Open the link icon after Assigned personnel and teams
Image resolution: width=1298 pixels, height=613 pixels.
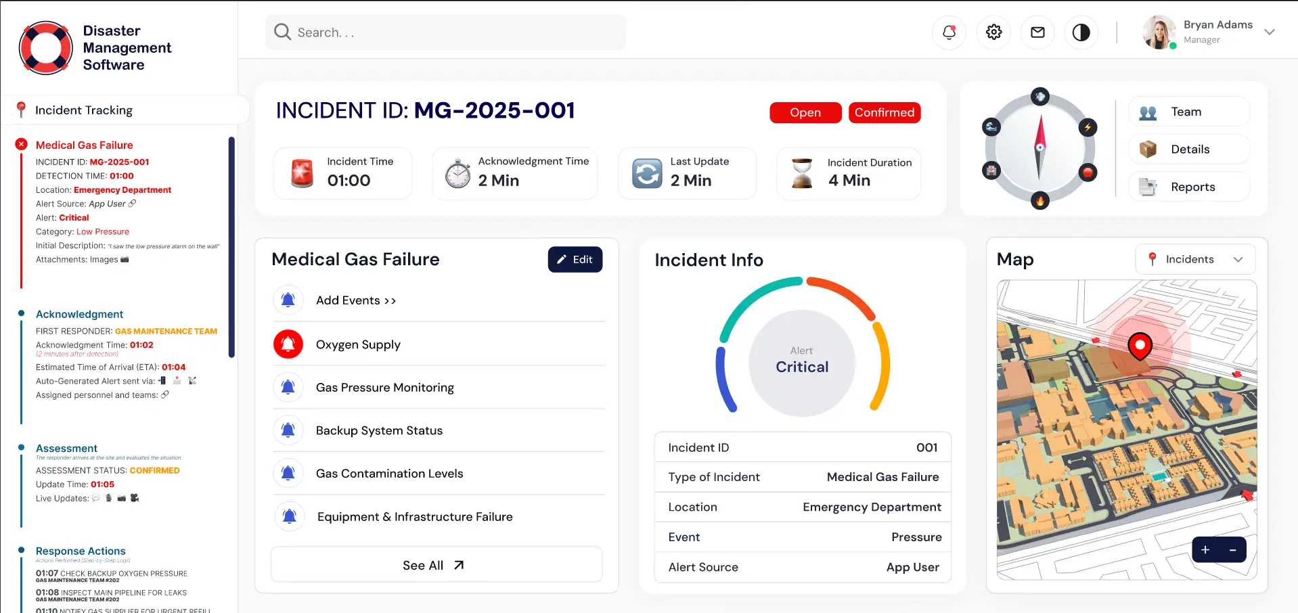[165, 394]
